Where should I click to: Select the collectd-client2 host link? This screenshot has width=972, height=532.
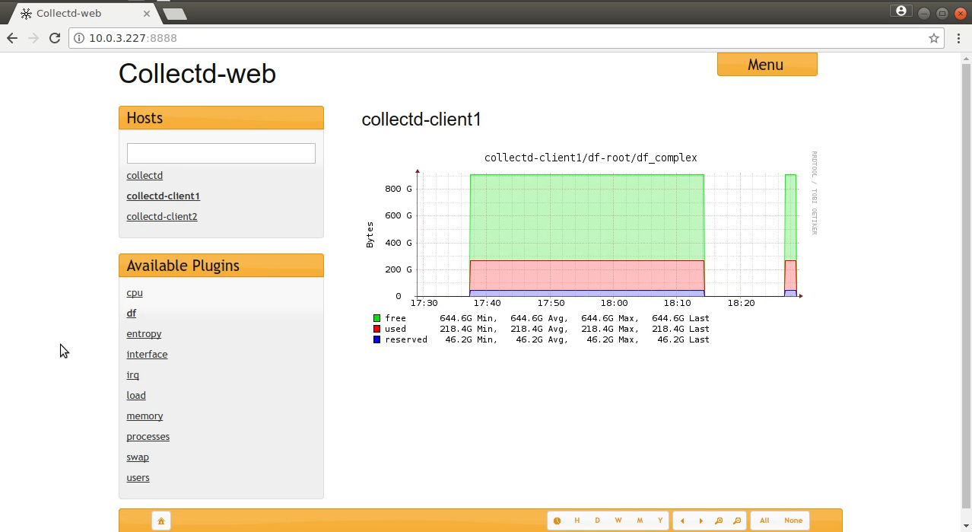[x=162, y=216]
